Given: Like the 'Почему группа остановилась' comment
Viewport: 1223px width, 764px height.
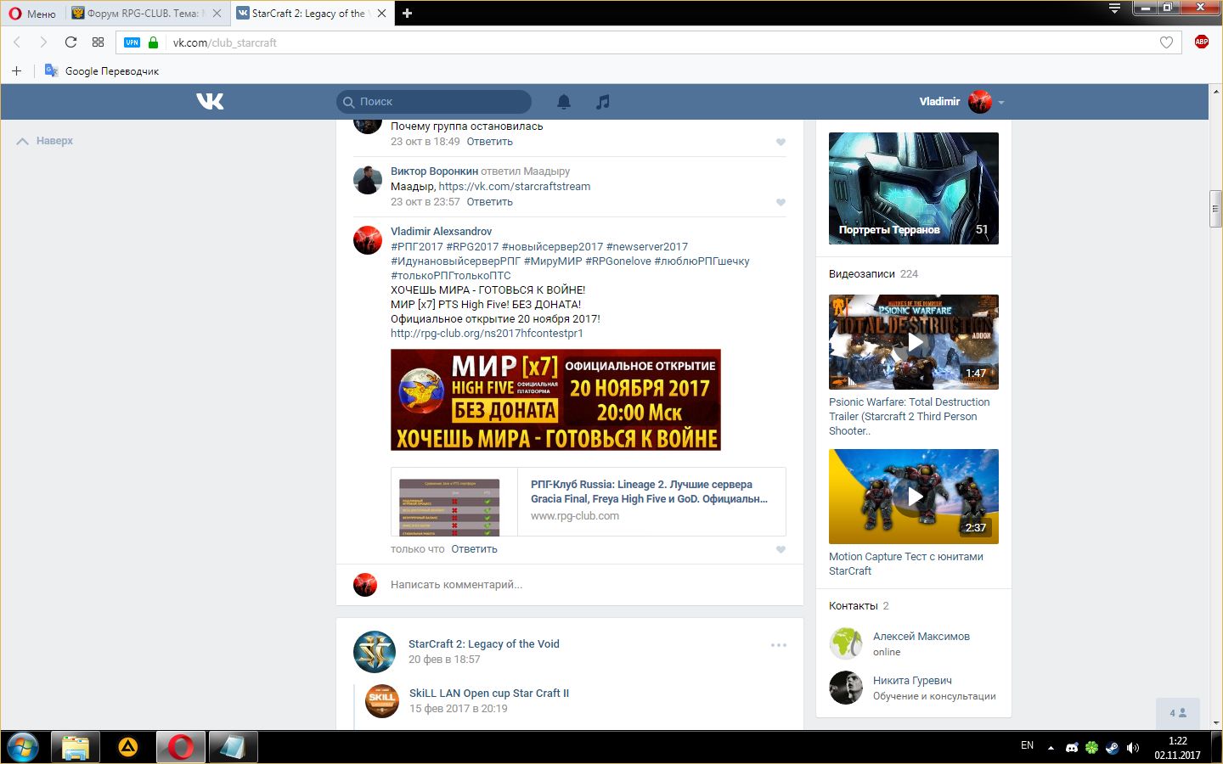Looking at the screenshot, I should point(781,142).
